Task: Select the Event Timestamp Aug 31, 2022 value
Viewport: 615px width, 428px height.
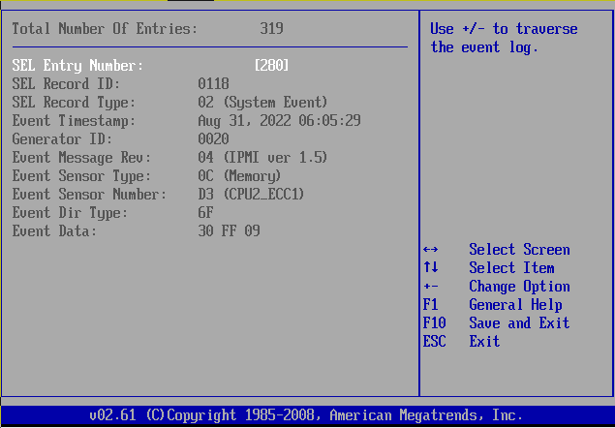Action: (279, 121)
